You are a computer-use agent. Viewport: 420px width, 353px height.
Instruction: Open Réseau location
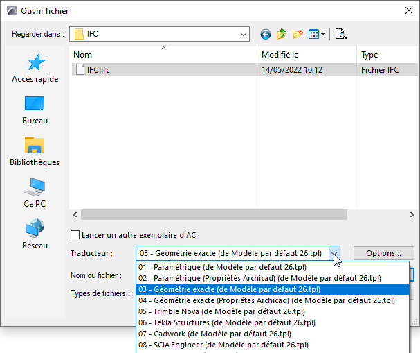pyautogui.click(x=35, y=234)
